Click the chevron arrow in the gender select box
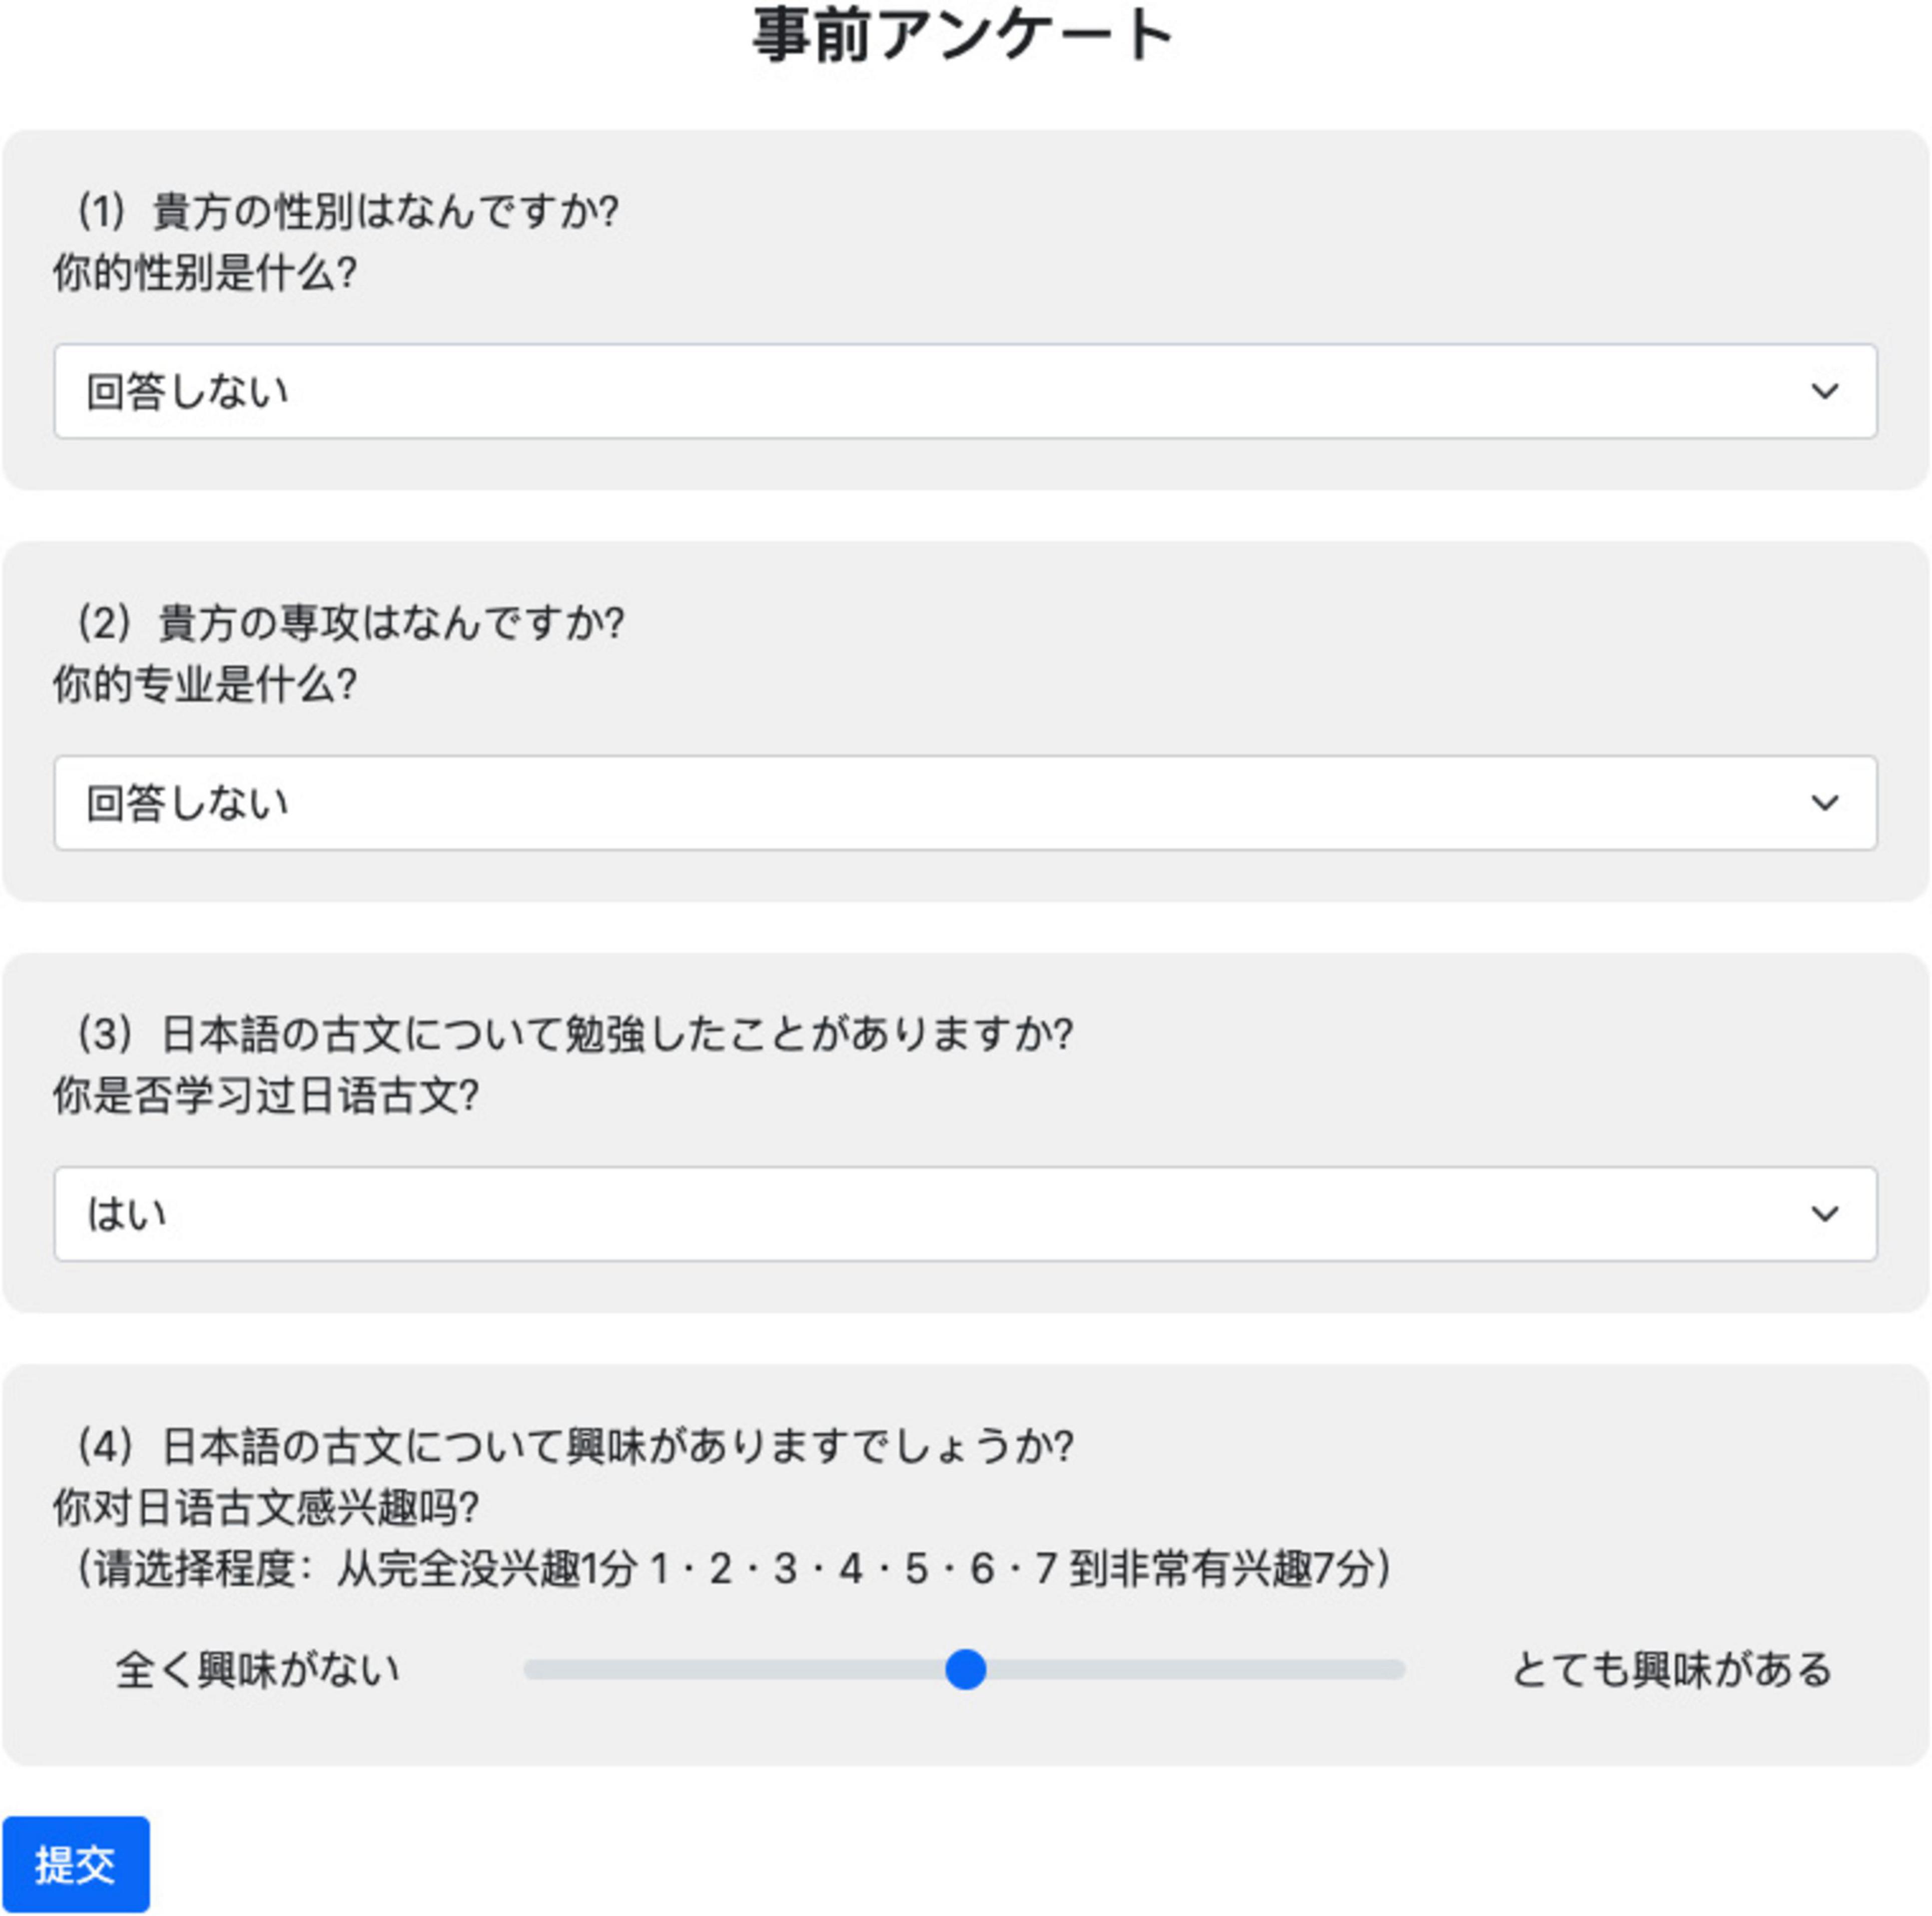 [x=1824, y=391]
